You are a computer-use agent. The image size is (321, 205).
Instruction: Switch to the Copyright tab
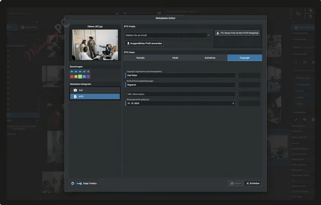(245, 58)
